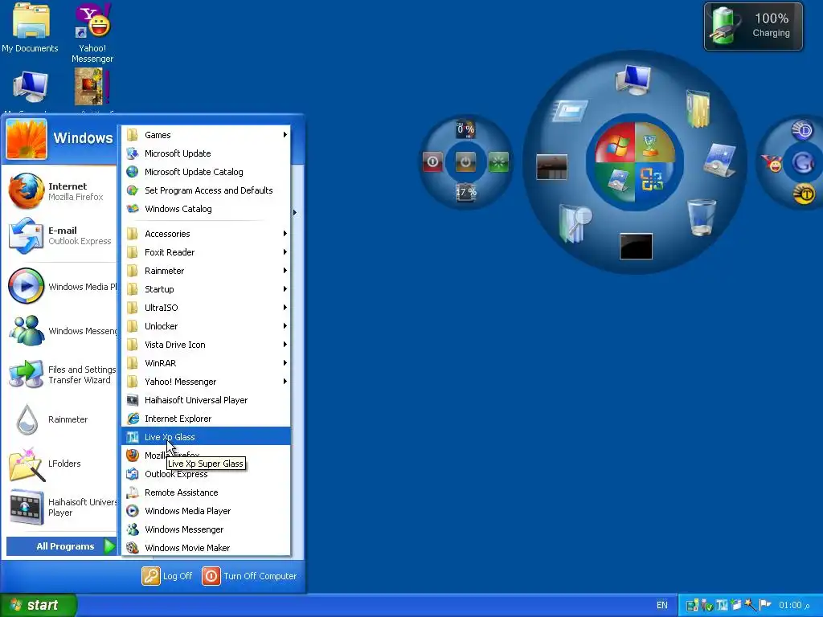Open the Games submenu arrow
The width and height of the screenshot is (823, 617).
[x=285, y=135]
